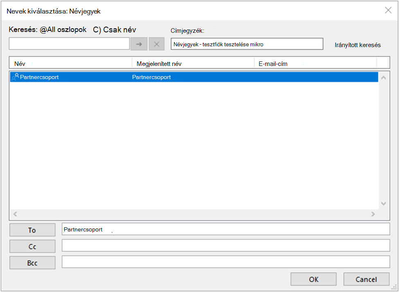Click the horizontal scroll right arrow
The height and width of the screenshot is (292, 399).
373,214
